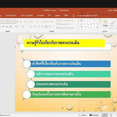117x117 pixels.
Task: Click the Increase Font Size icon
Action: tap(17, 22)
